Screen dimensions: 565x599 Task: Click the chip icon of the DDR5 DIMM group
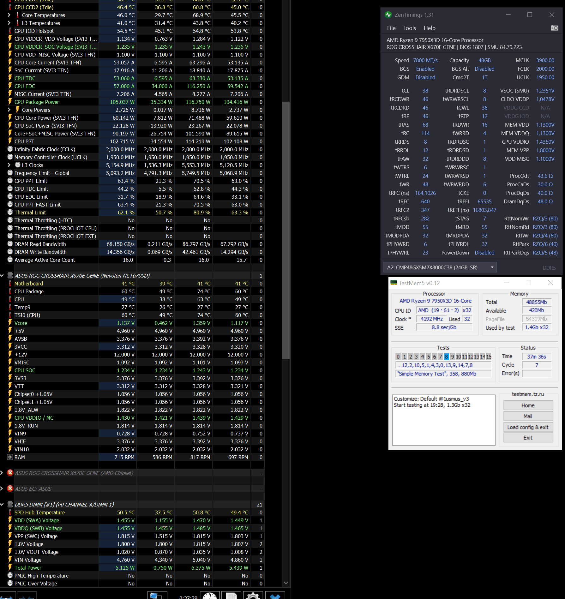[10, 504]
